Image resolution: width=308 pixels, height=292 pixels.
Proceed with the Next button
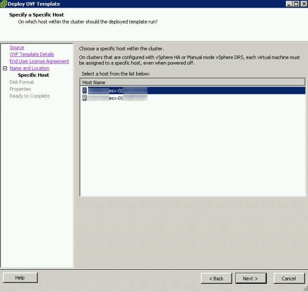(250, 279)
